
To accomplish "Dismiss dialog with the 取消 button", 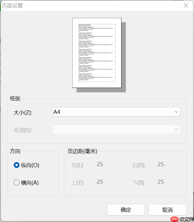I will [x=167, y=210].
